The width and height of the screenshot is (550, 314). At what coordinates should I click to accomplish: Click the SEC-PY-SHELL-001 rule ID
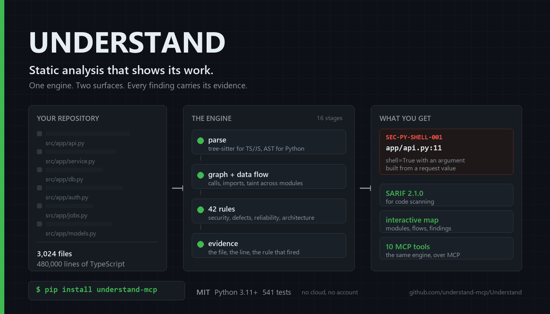[x=414, y=137]
